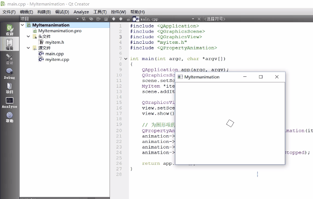Go back with left arrow
313x199 pixels.
113,19
